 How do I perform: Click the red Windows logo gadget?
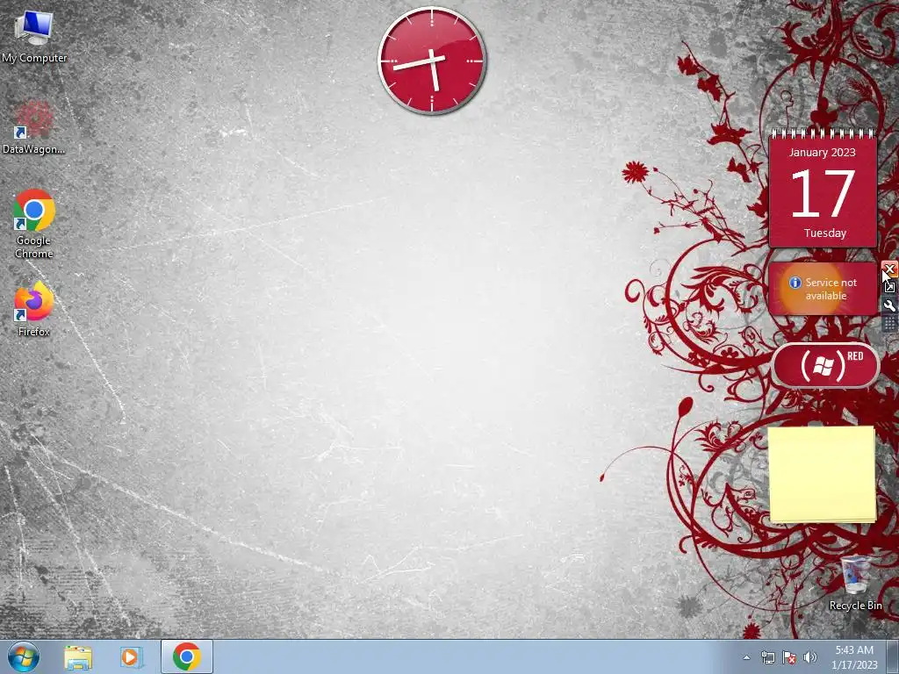[825, 365]
